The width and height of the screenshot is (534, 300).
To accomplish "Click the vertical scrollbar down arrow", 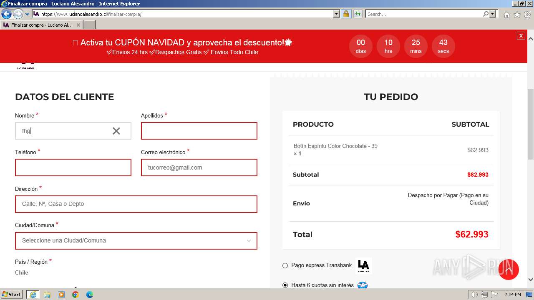I will 531,280.
